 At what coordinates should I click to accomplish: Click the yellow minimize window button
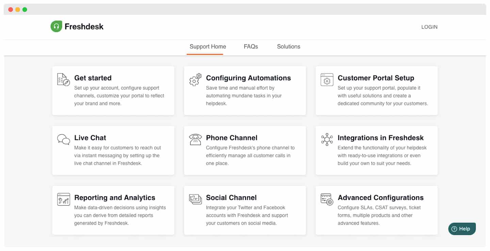(18, 10)
